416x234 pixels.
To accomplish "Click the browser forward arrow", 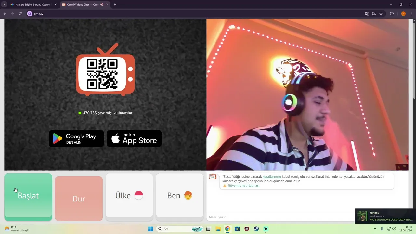I will 13,14.
